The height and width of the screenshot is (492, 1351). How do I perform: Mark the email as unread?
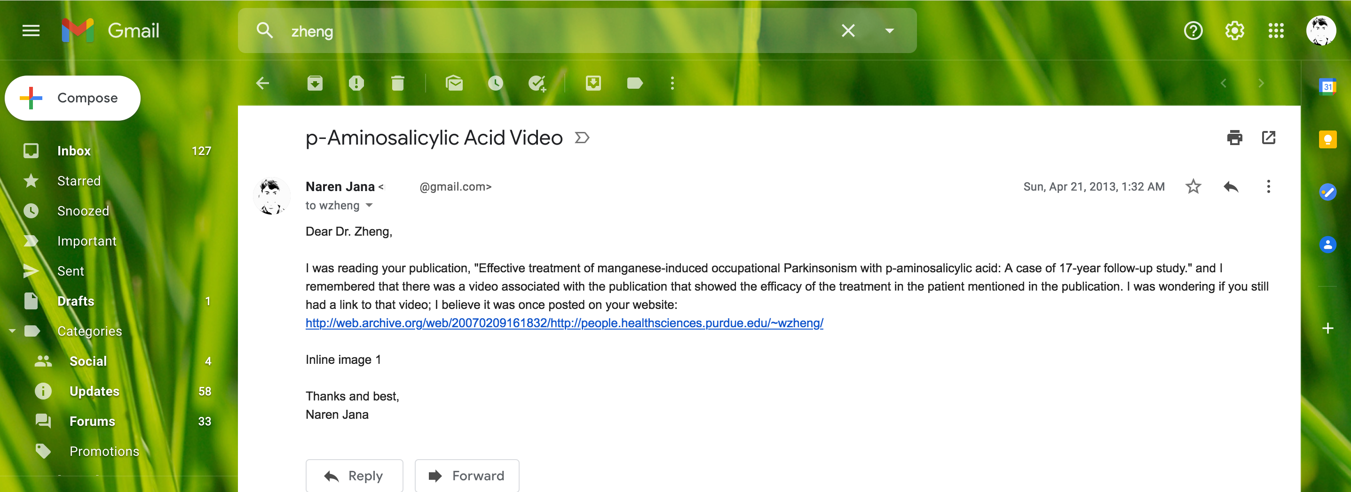(455, 83)
